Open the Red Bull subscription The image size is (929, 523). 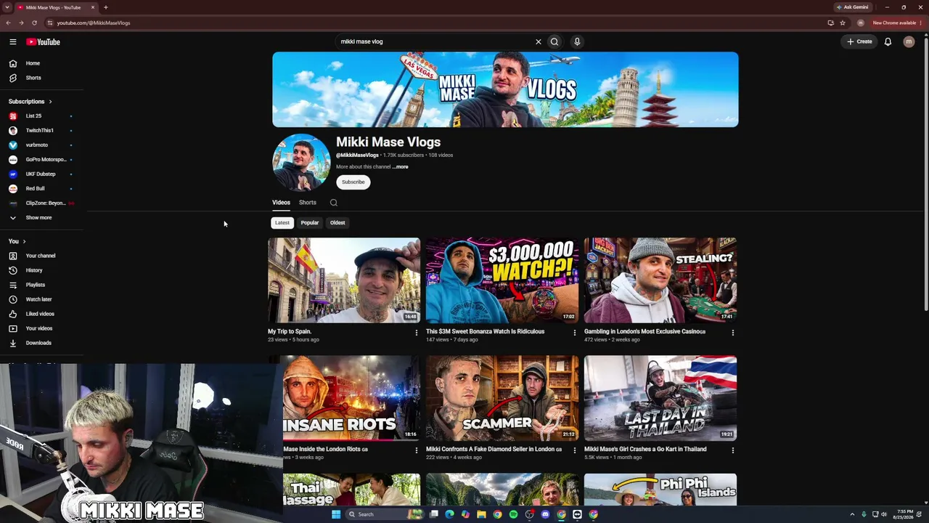[40, 188]
